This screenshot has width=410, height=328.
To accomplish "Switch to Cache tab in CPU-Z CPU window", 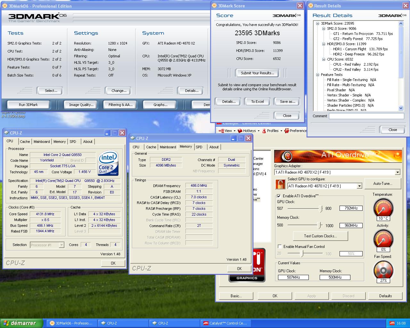I will tap(25, 142).
